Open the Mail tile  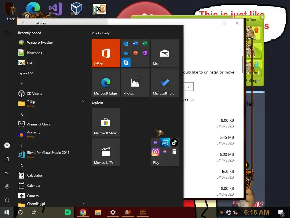coord(165,53)
